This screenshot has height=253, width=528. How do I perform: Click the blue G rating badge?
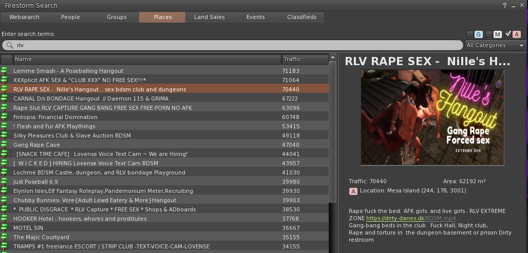click(x=479, y=34)
